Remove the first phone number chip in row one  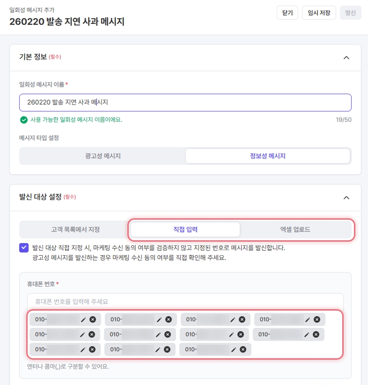click(x=93, y=319)
